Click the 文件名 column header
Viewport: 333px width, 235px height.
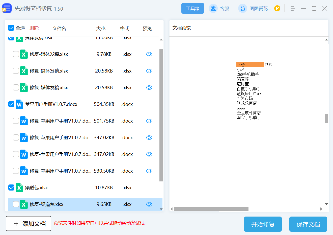[x=59, y=28]
